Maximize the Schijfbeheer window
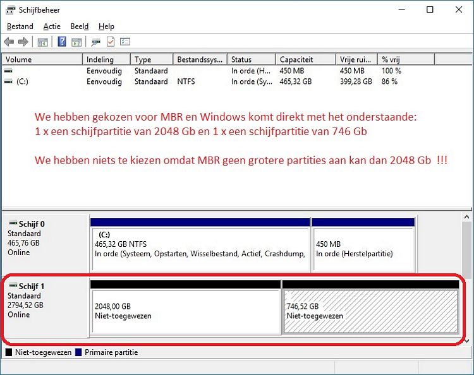The image size is (474, 375). click(x=430, y=9)
